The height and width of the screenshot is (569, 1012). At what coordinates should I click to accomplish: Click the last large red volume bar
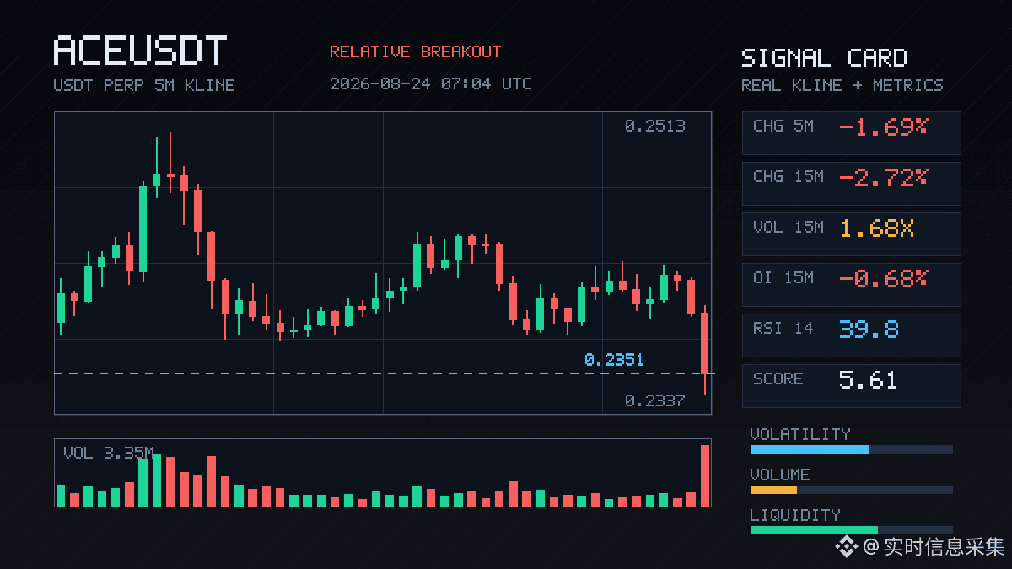point(705,475)
